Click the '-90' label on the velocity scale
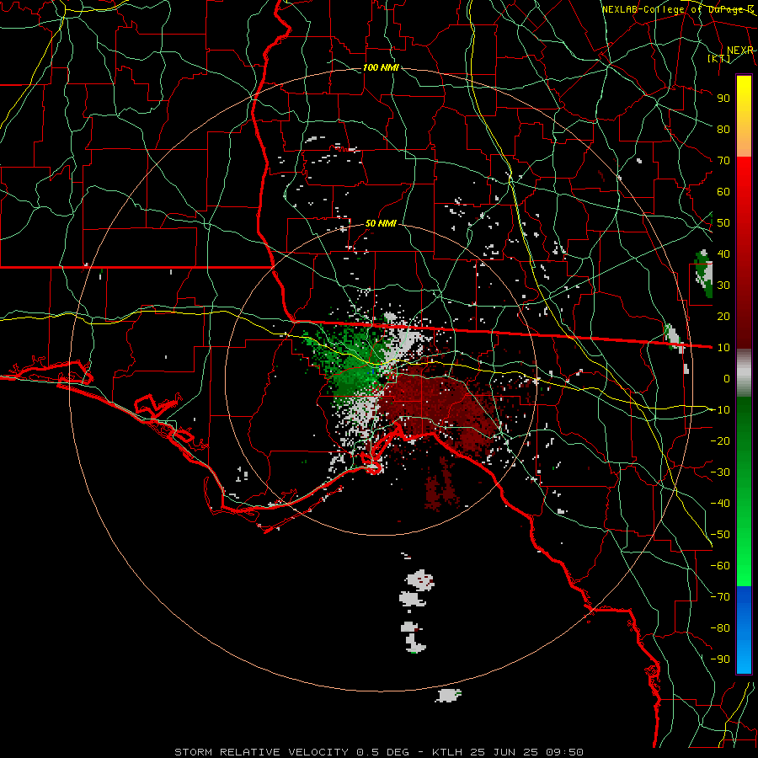Viewport: 758px width, 758px height. tap(720, 659)
